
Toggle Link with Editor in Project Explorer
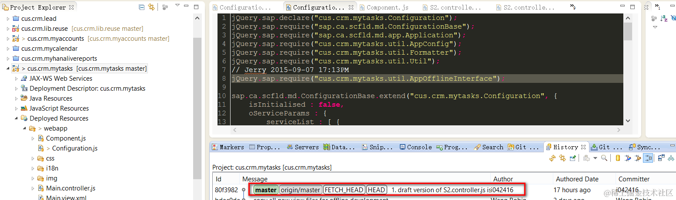pos(151,7)
